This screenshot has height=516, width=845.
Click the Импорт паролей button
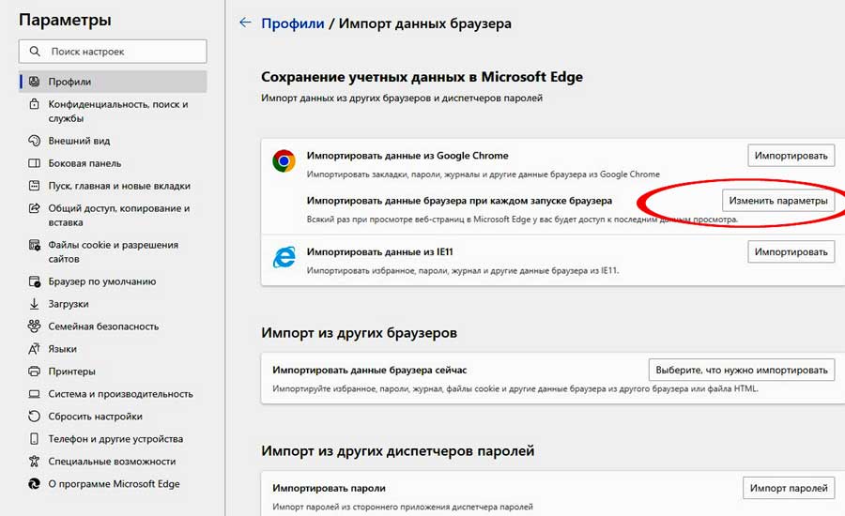pyautogui.click(x=789, y=488)
